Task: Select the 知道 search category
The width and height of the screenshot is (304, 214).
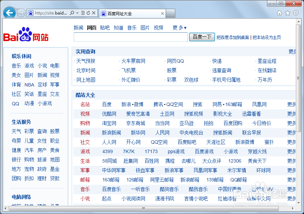Action: coord(118,28)
